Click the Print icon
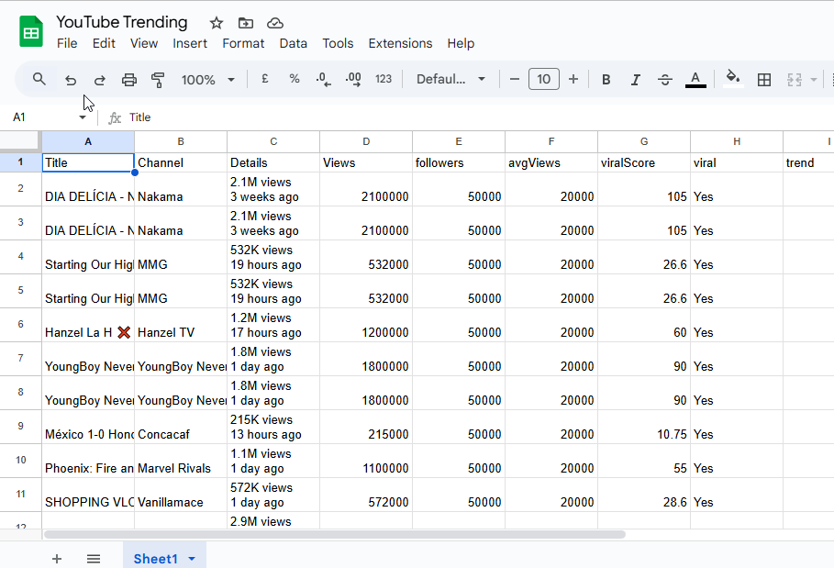This screenshot has width=834, height=568. pos(129,80)
